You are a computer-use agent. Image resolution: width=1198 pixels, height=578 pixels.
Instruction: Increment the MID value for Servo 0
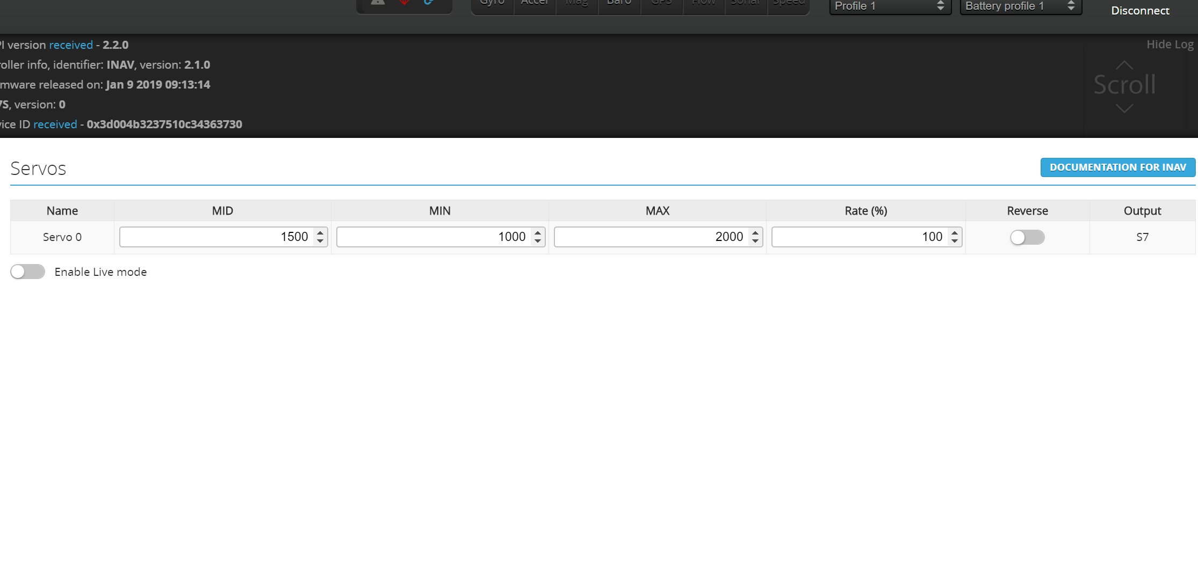320,232
